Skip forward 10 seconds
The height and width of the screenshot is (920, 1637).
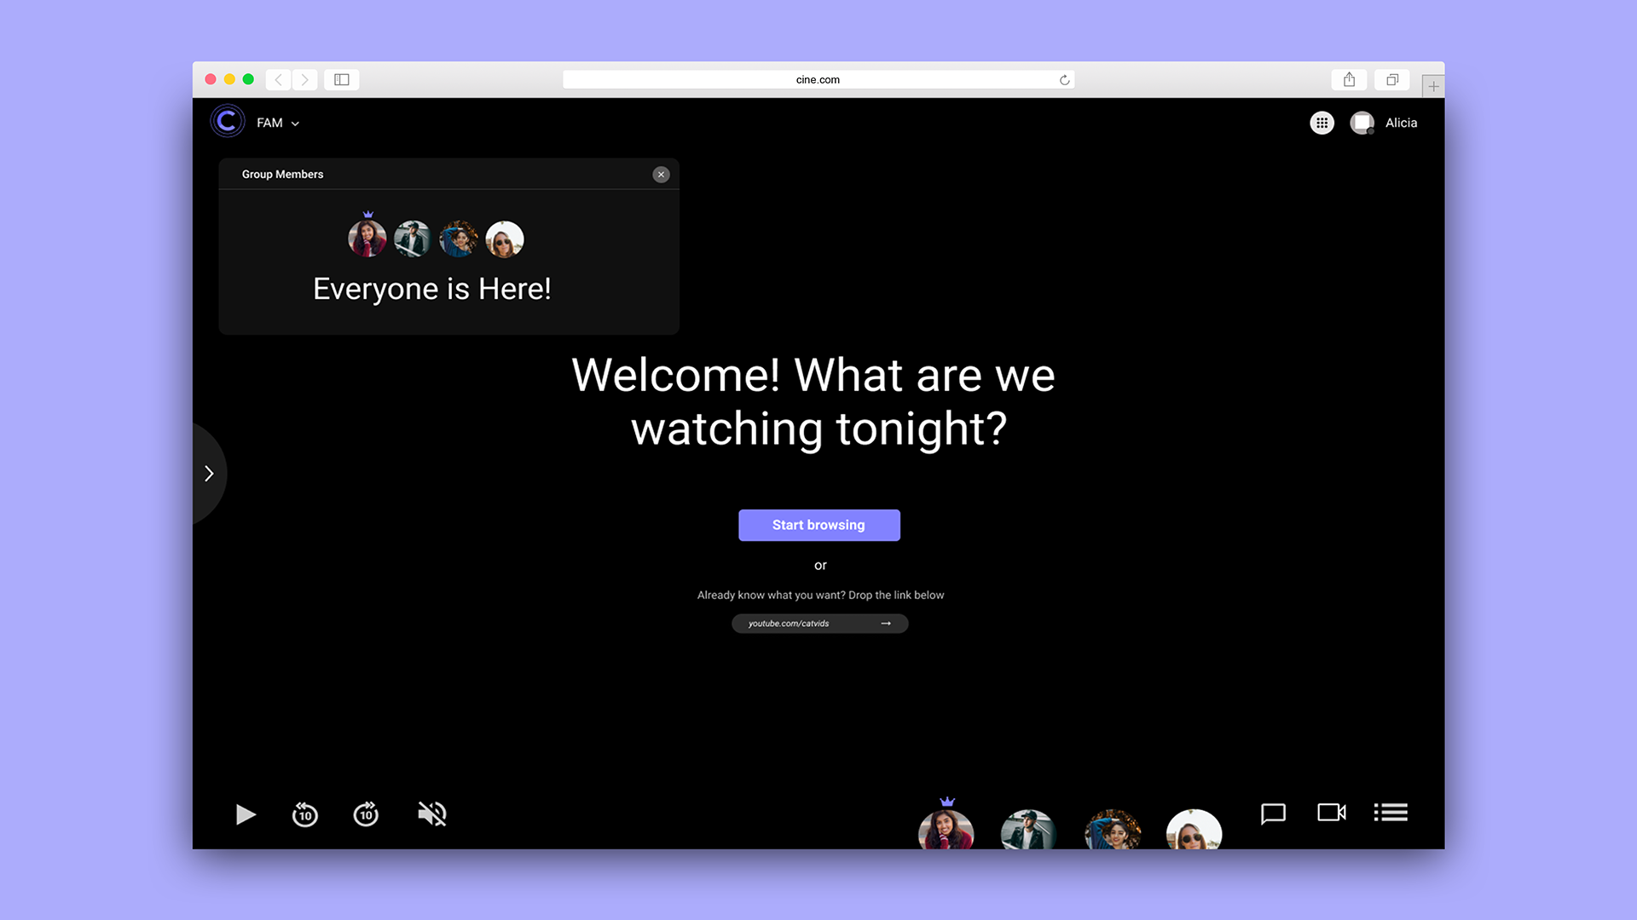point(366,814)
